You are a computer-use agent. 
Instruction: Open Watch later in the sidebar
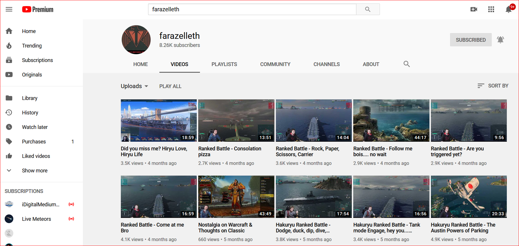coord(34,127)
